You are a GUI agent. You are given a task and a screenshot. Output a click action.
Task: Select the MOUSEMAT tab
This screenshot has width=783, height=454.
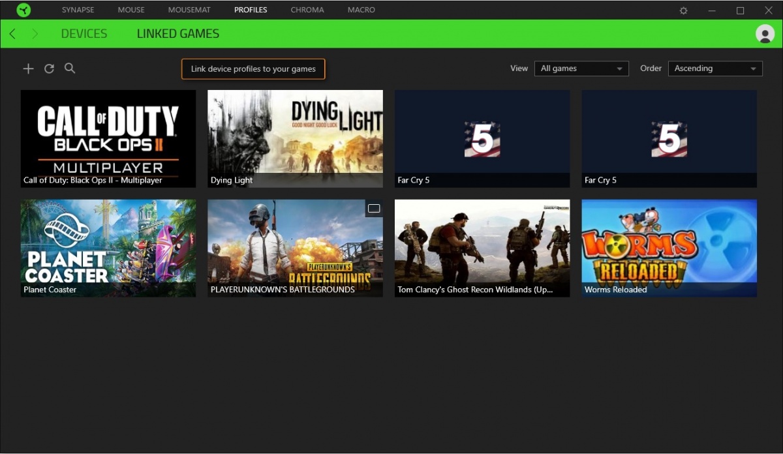[189, 10]
